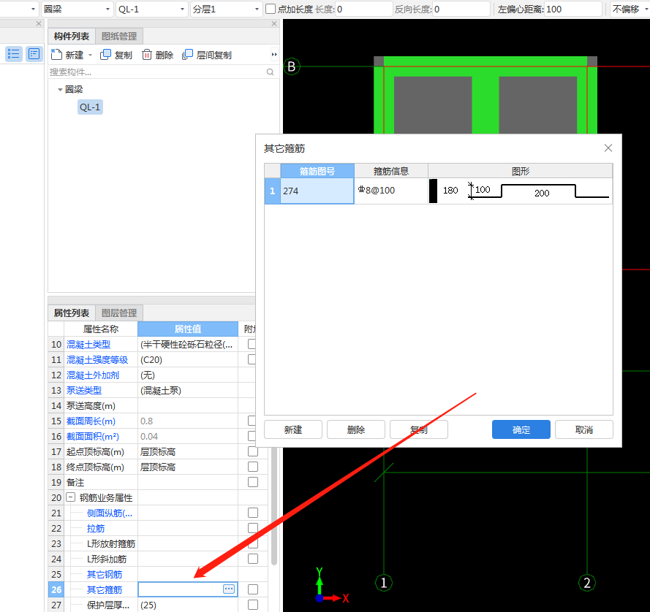Viewport: 650px width, 612px height.
Task: Open the ellipsis button in 其它箍筋 row
Action: pyautogui.click(x=229, y=589)
